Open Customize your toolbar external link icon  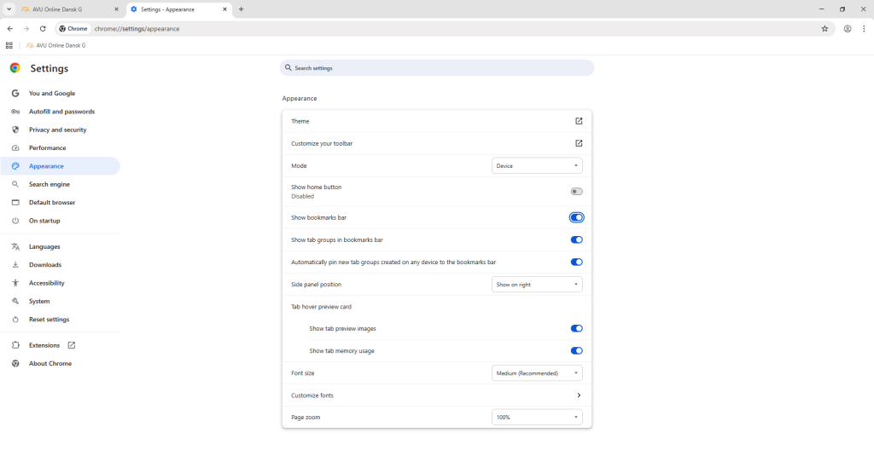coord(579,143)
